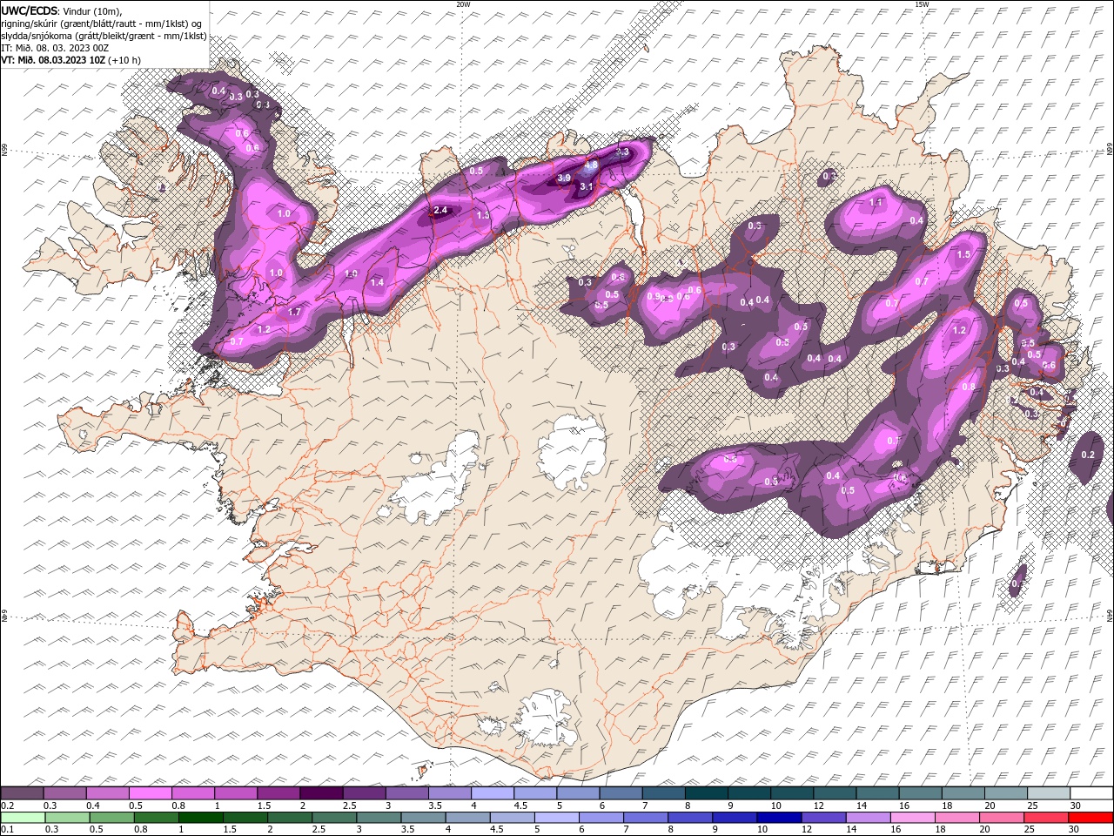Click the 'IT: Mið. 08. 03. 2023 00Z' line

click(x=55, y=48)
